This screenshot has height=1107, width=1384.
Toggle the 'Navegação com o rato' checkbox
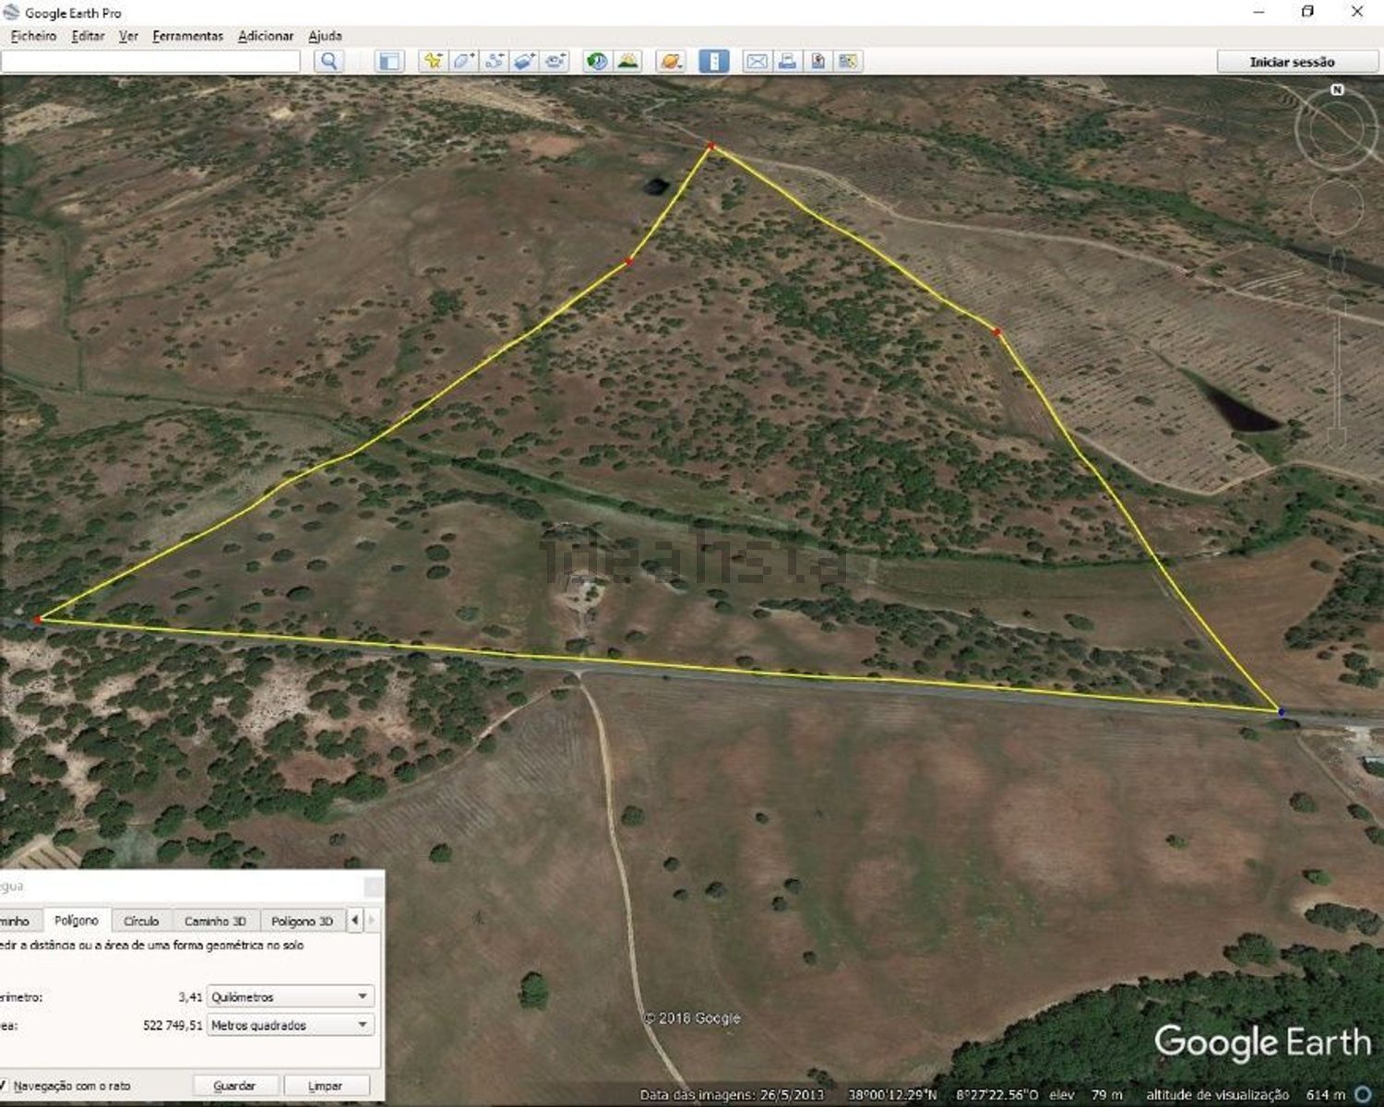click(x=5, y=1086)
